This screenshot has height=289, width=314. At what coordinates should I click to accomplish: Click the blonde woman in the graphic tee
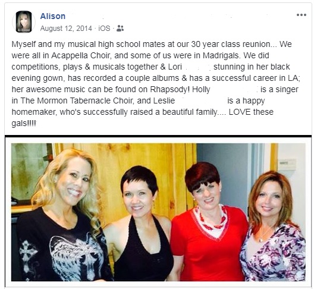coord(60,215)
